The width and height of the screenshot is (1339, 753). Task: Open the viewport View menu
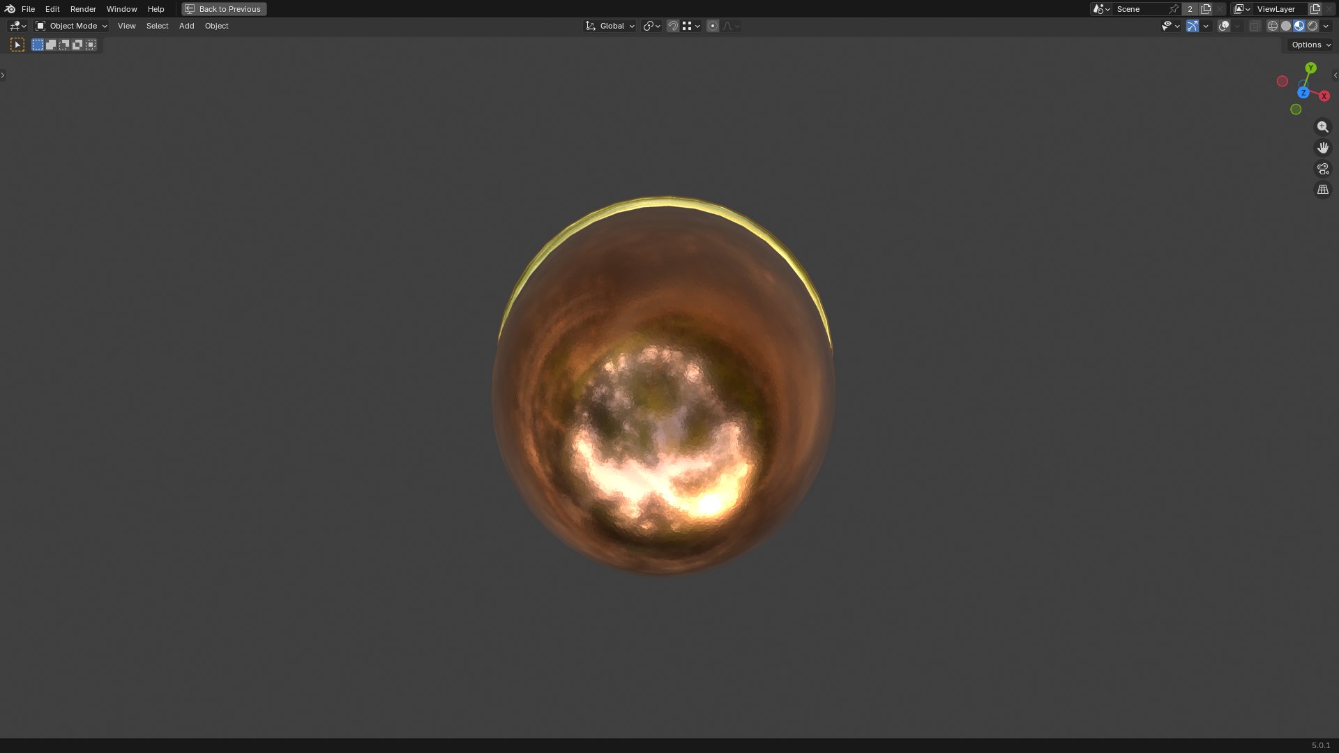[126, 26]
